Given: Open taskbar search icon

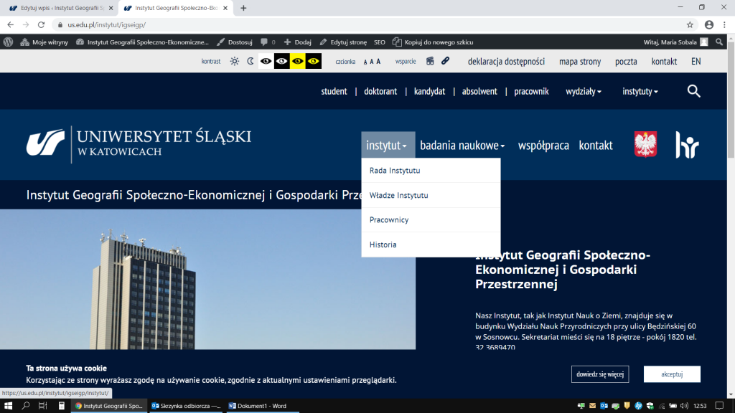Looking at the screenshot, I should (x=25, y=406).
